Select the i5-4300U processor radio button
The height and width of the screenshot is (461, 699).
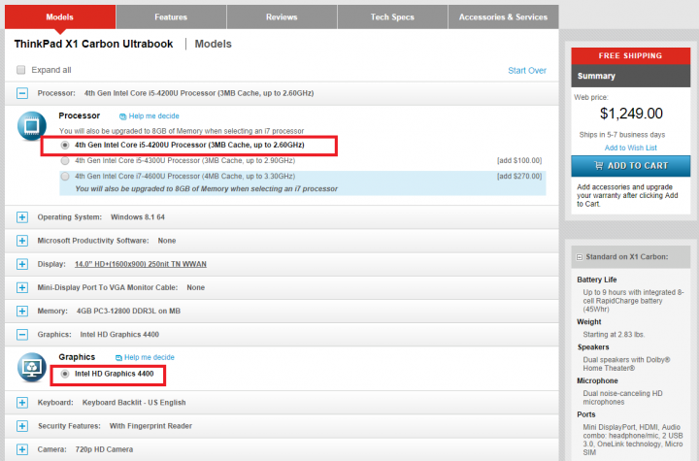coord(65,160)
